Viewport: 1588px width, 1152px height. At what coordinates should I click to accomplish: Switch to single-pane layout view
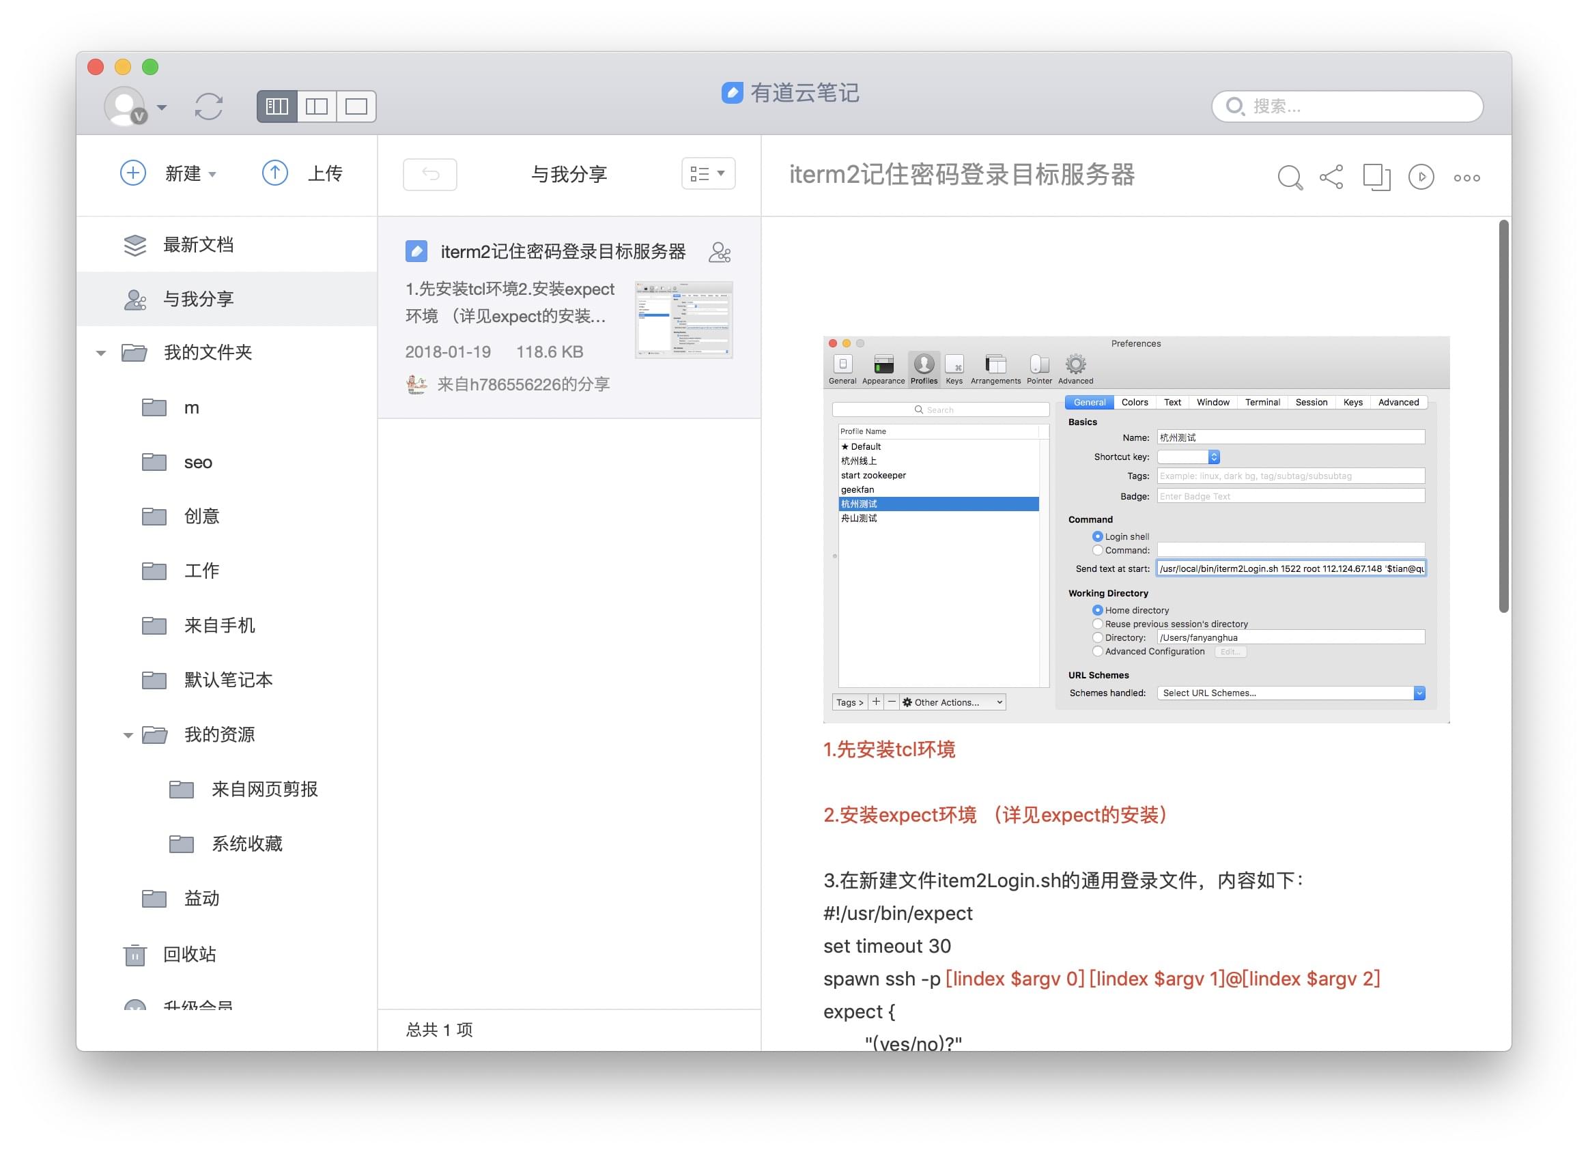coord(356,106)
